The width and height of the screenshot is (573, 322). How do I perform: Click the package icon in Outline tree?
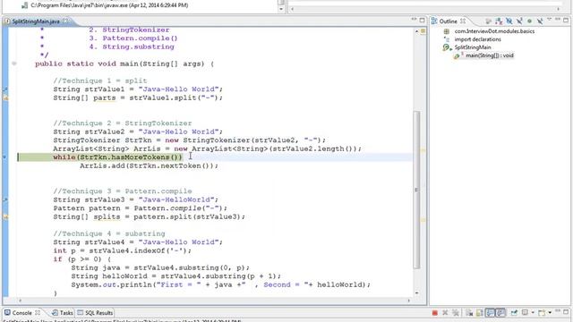[x=446, y=31]
